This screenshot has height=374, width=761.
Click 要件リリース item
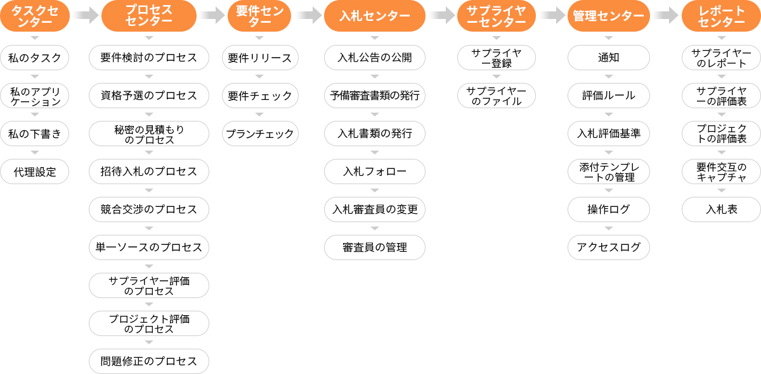coord(260,58)
